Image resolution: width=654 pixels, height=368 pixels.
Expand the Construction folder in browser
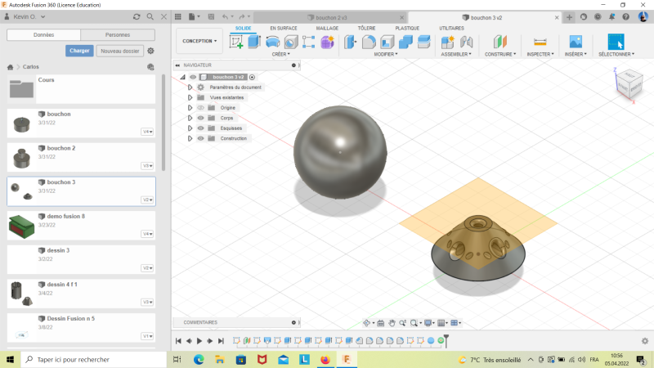coord(190,138)
